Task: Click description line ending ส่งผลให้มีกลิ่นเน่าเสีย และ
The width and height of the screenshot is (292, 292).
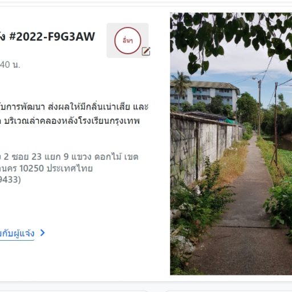Action: pos(74,107)
